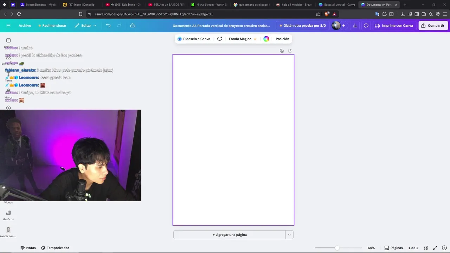Click the 64% zoom value
Image resolution: width=450 pixels, height=253 pixels.
pyautogui.click(x=371, y=248)
